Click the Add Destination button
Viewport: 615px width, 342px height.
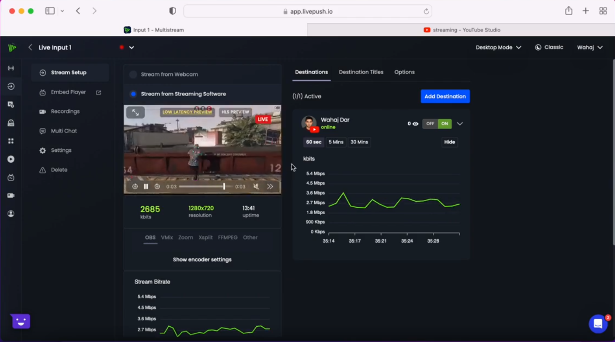pyautogui.click(x=445, y=96)
